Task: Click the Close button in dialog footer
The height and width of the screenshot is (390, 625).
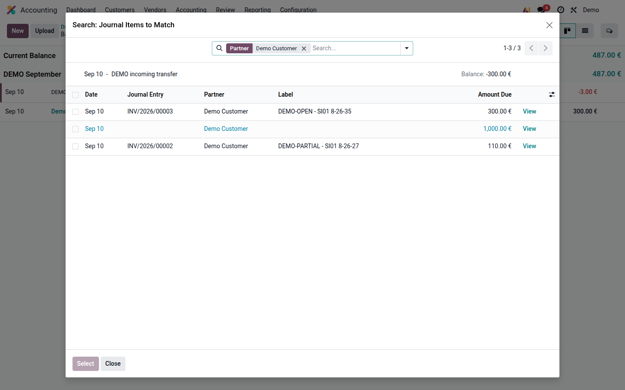Action: pos(113,364)
